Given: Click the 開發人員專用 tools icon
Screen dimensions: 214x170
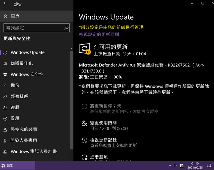Looking at the screenshot, I should coord(5,140).
